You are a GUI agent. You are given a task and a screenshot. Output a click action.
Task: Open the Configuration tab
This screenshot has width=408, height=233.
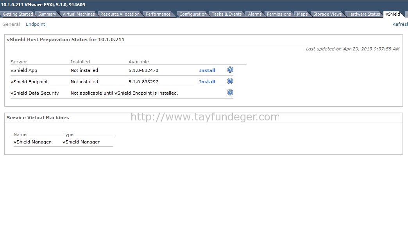click(193, 14)
